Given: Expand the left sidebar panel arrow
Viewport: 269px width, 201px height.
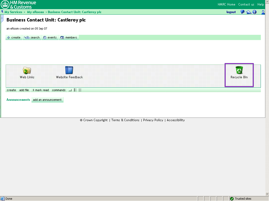Looking at the screenshot, I should (x=2, y=18).
